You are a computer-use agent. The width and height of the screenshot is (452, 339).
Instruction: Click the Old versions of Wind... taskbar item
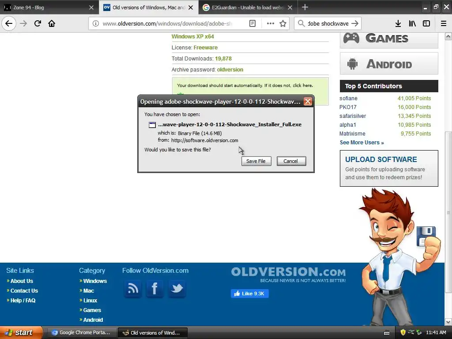pyautogui.click(x=153, y=333)
